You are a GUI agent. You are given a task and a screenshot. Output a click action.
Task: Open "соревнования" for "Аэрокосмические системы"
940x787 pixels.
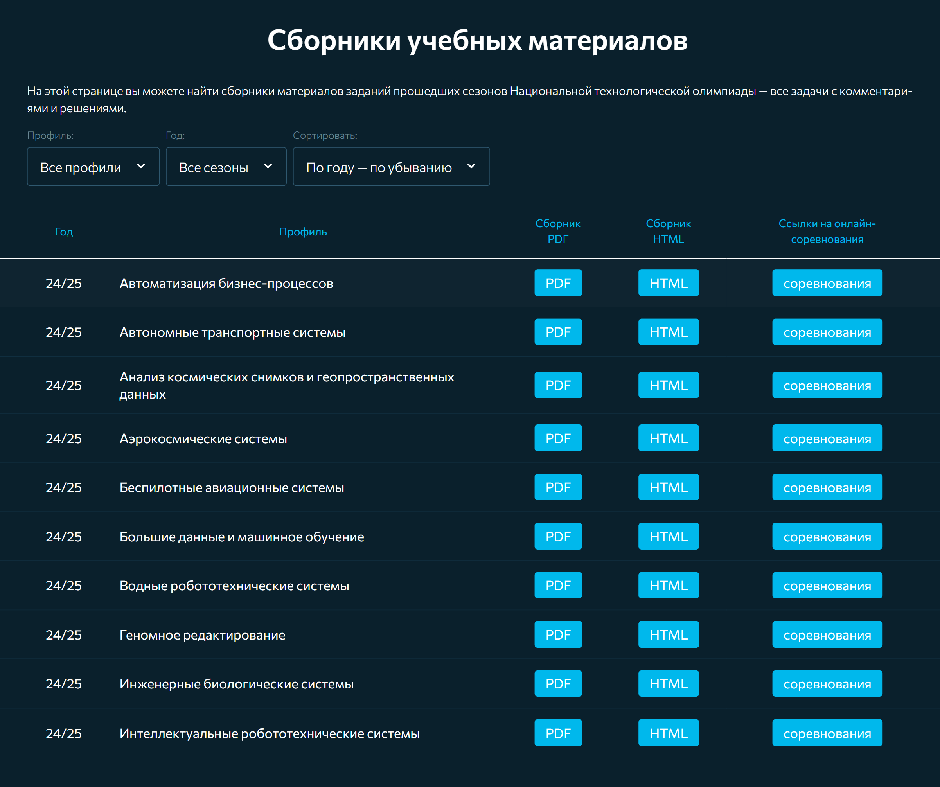coord(827,438)
